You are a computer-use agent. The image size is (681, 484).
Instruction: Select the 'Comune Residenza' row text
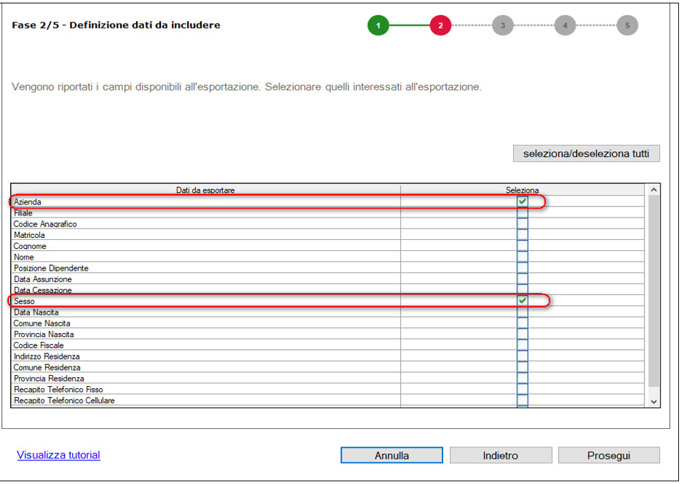pyautogui.click(x=47, y=367)
